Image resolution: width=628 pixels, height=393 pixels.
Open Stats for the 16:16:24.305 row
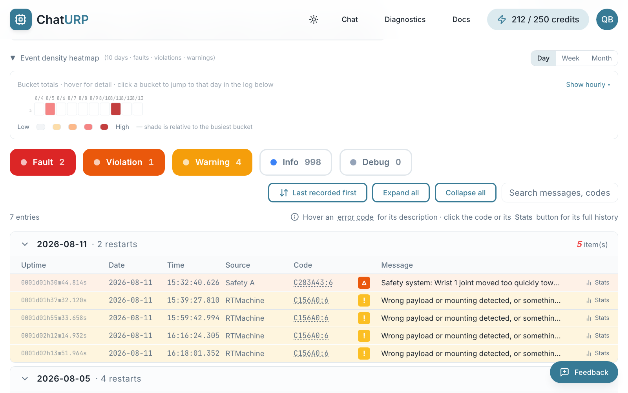pyautogui.click(x=598, y=336)
